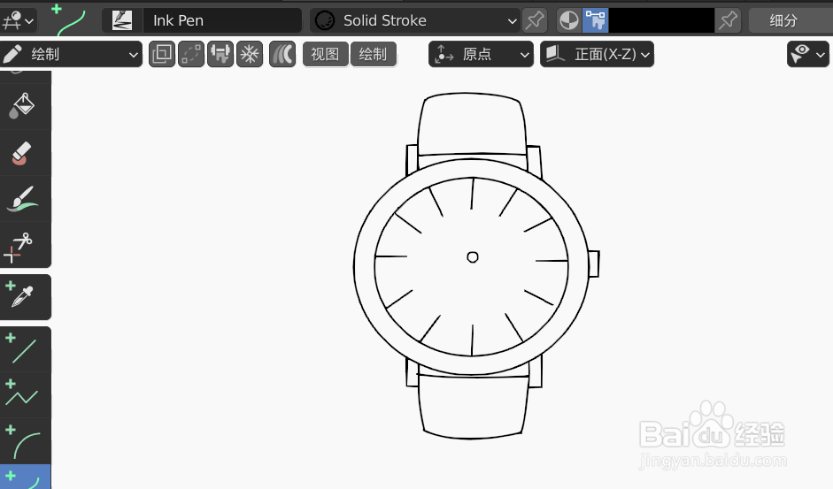Toggle multiframe editing
The height and width of the screenshot is (489, 833).
(162, 54)
